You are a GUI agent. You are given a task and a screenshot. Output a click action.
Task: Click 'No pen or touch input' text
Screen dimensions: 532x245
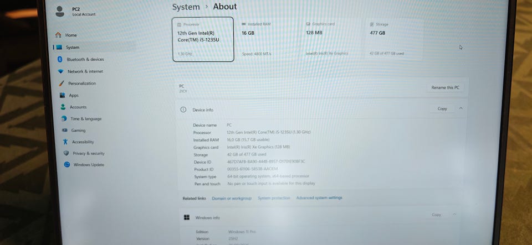[272, 184]
